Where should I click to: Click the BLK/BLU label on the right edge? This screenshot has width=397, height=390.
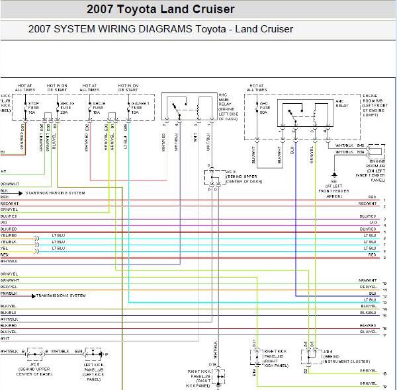(x=368, y=313)
